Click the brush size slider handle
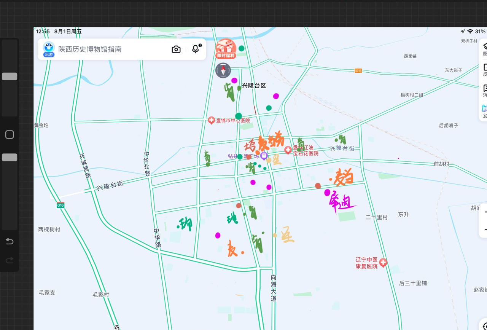 10,77
